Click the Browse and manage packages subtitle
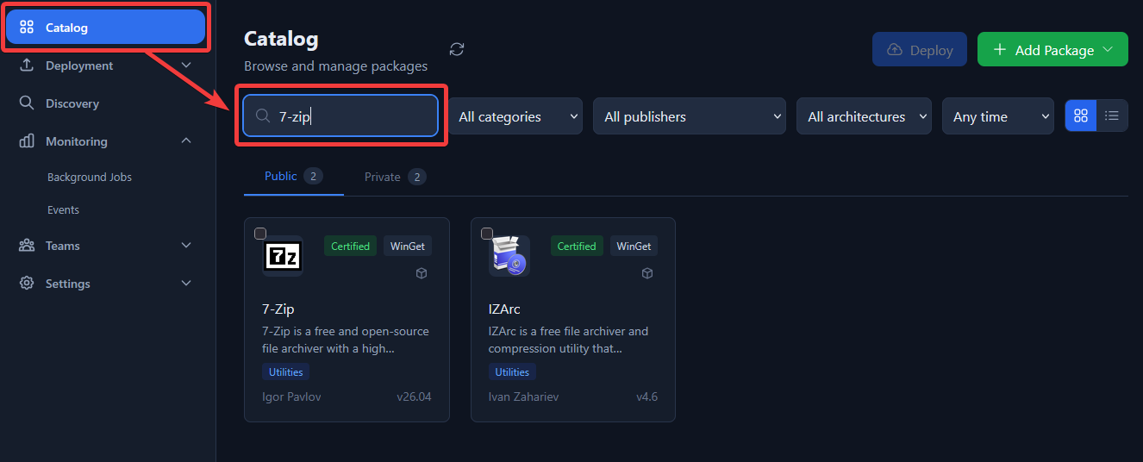 coord(335,66)
